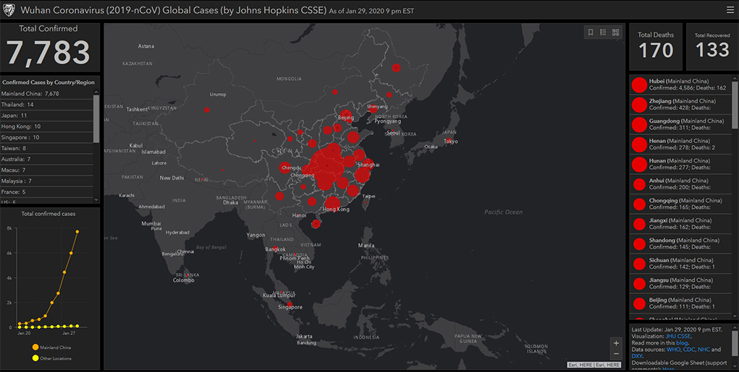Select 'Australia: 7' row
The width and height of the screenshot is (739, 372).
click(46, 160)
